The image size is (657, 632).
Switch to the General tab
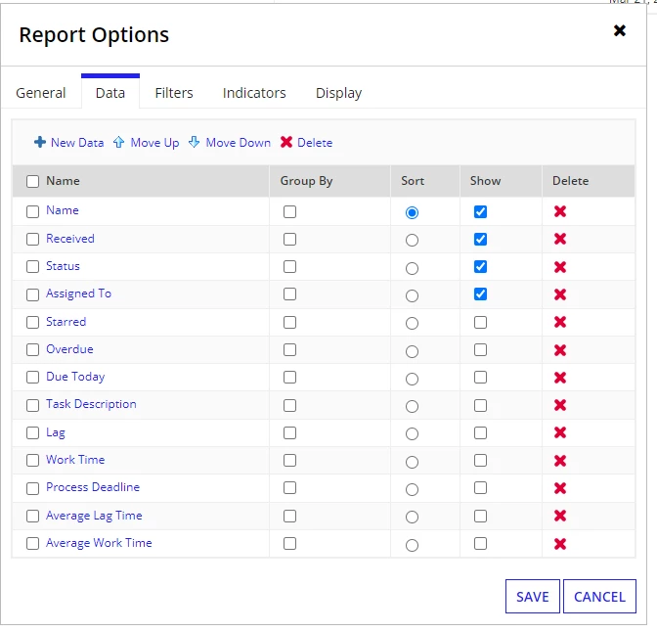tap(41, 93)
